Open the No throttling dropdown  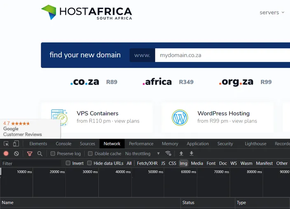(143, 154)
